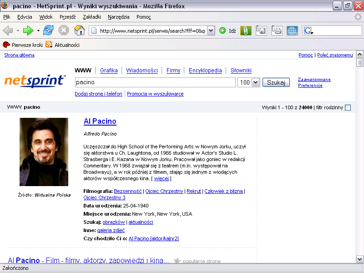Expand the address bar URL dropdown
The width and height of the screenshot is (364, 273).
pyautogui.click(x=211, y=30)
